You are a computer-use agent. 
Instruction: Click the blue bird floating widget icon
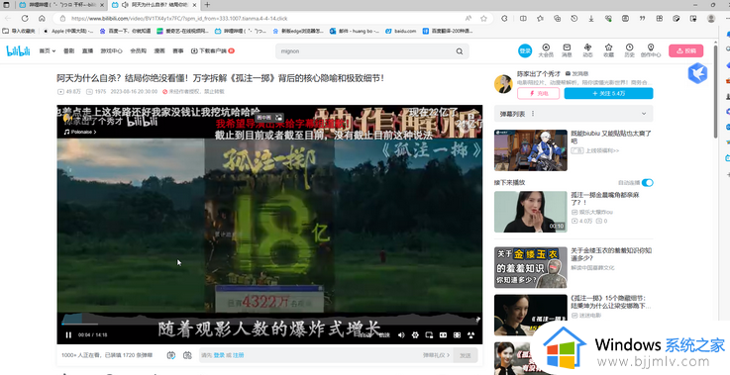pyautogui.click(x=697, y=73)
